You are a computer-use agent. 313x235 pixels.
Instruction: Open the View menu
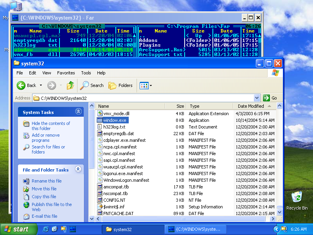(47, 73)
